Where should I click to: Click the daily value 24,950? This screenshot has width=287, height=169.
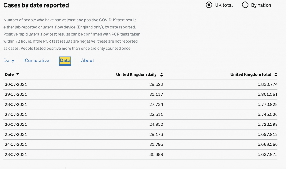[156, 124]
